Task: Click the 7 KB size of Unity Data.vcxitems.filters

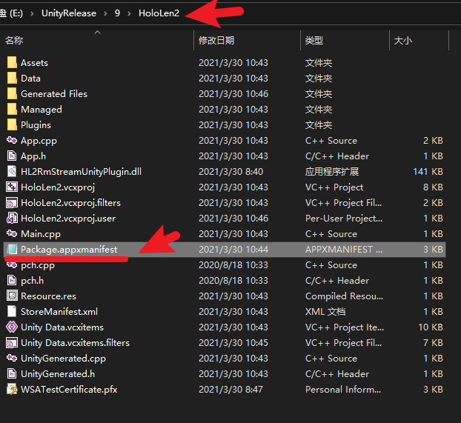Action: click(433, 343)
